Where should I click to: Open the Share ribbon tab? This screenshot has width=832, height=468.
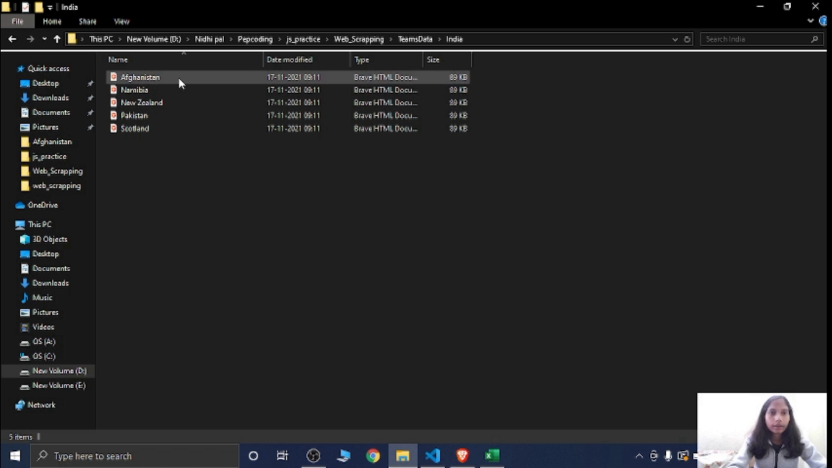point(87,21)
